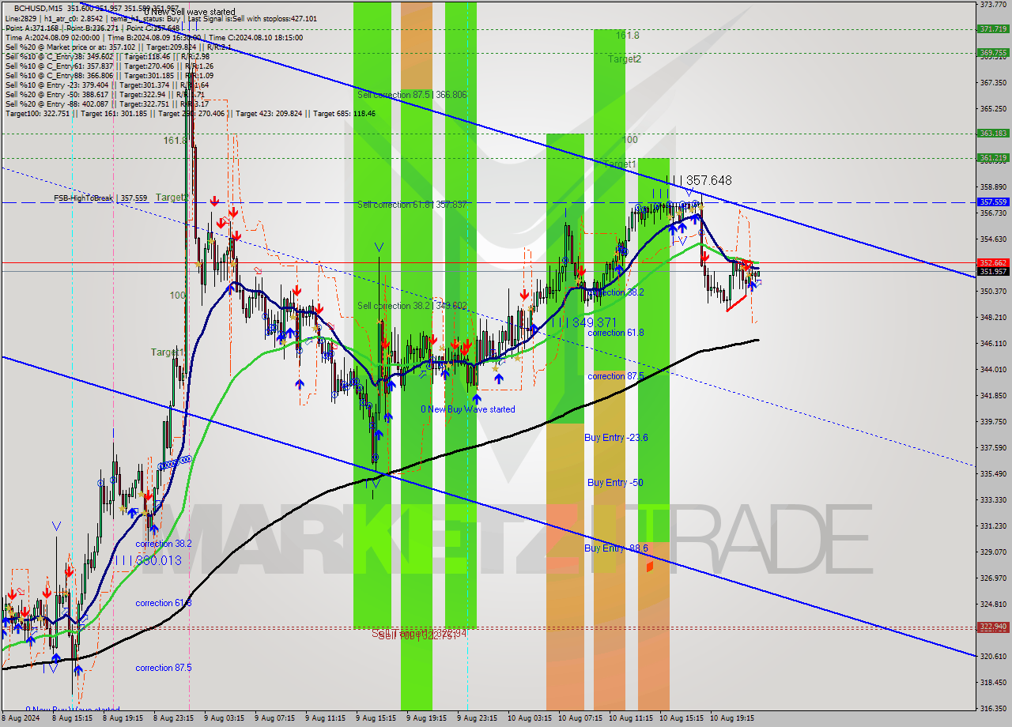Click the 'Buy Entry -50' label
This screenshot has width=1012, height=727.
pyautogui.click(x=614, y=482)
